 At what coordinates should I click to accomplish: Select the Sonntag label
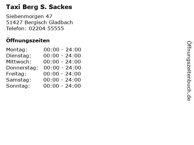(18, 86)
